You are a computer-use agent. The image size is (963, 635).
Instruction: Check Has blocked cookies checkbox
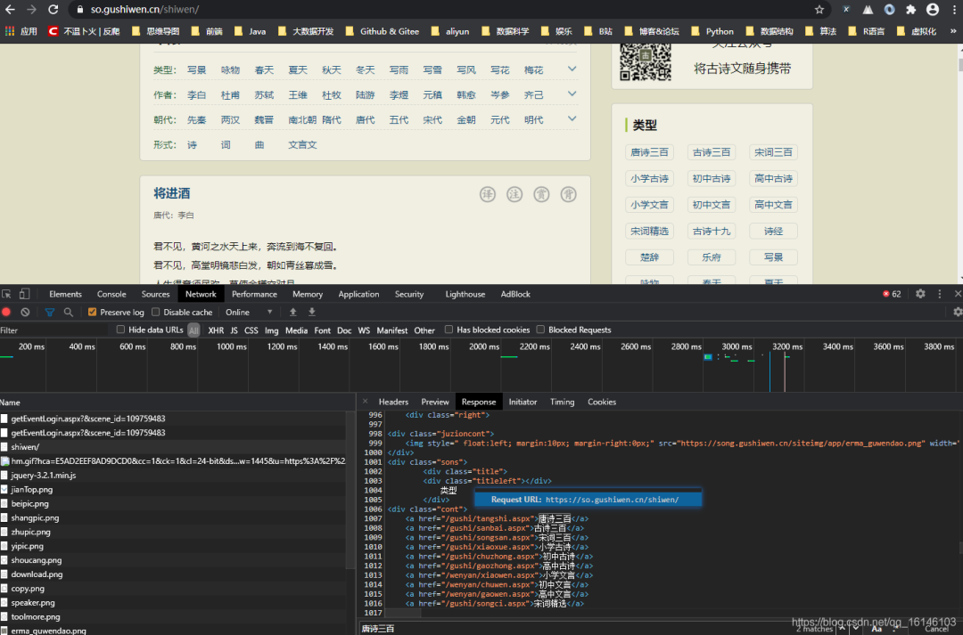449,330
